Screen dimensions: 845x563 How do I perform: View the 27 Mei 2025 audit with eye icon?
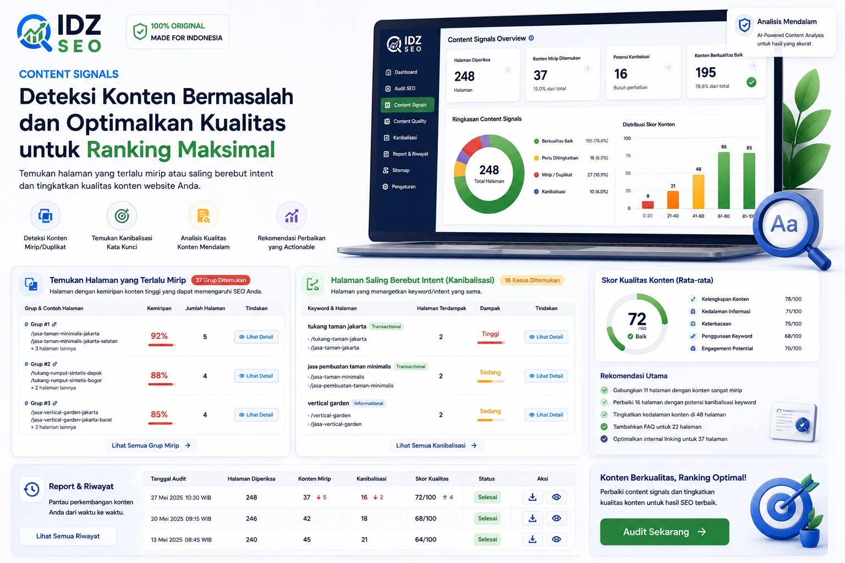(x=556, y=497)
